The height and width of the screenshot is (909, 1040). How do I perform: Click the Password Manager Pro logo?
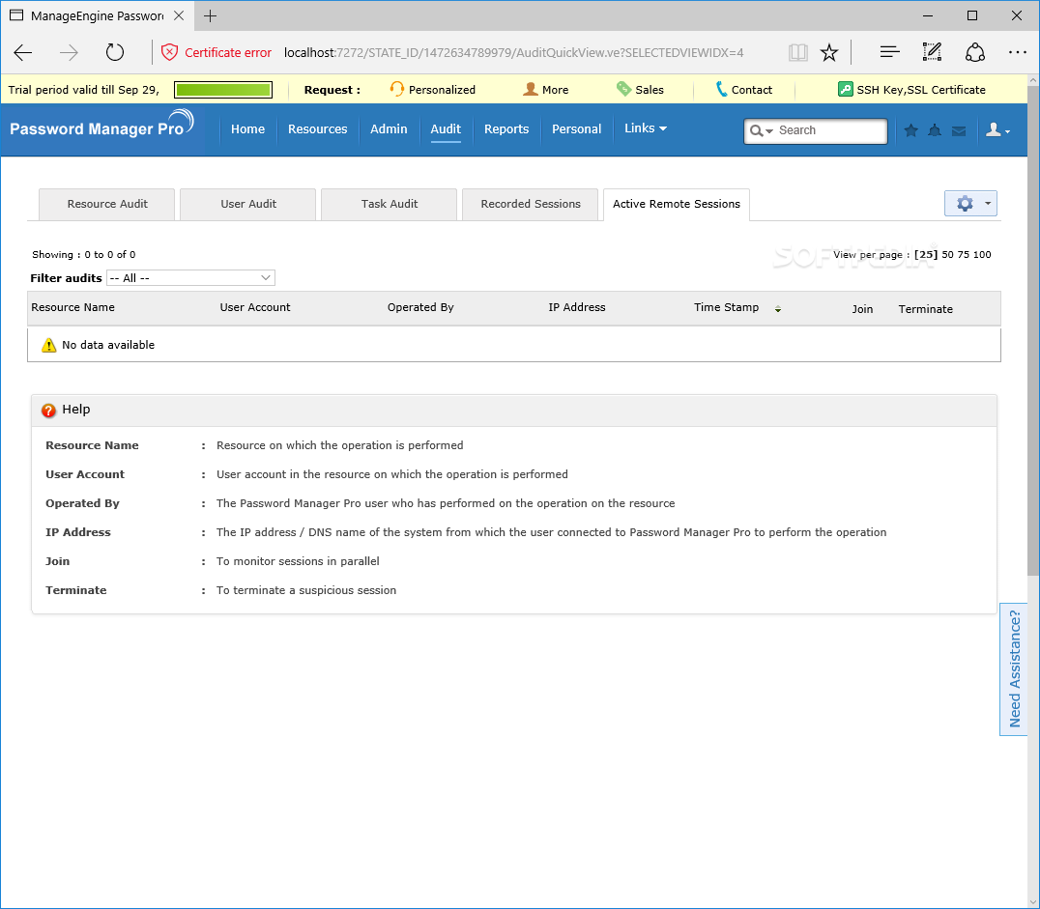[x=101, y=126]
